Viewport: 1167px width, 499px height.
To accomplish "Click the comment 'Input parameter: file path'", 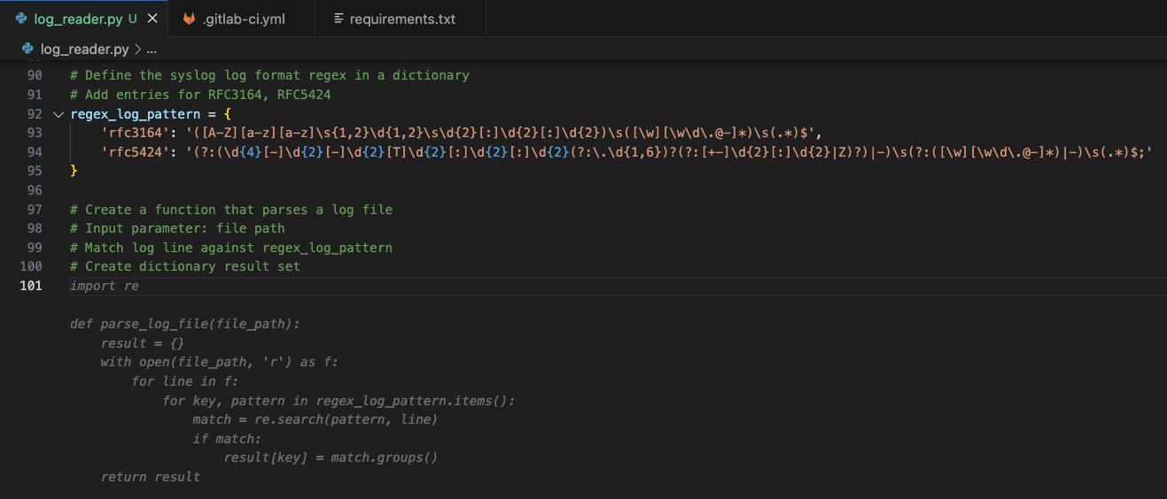I will [x=177, y=228].
